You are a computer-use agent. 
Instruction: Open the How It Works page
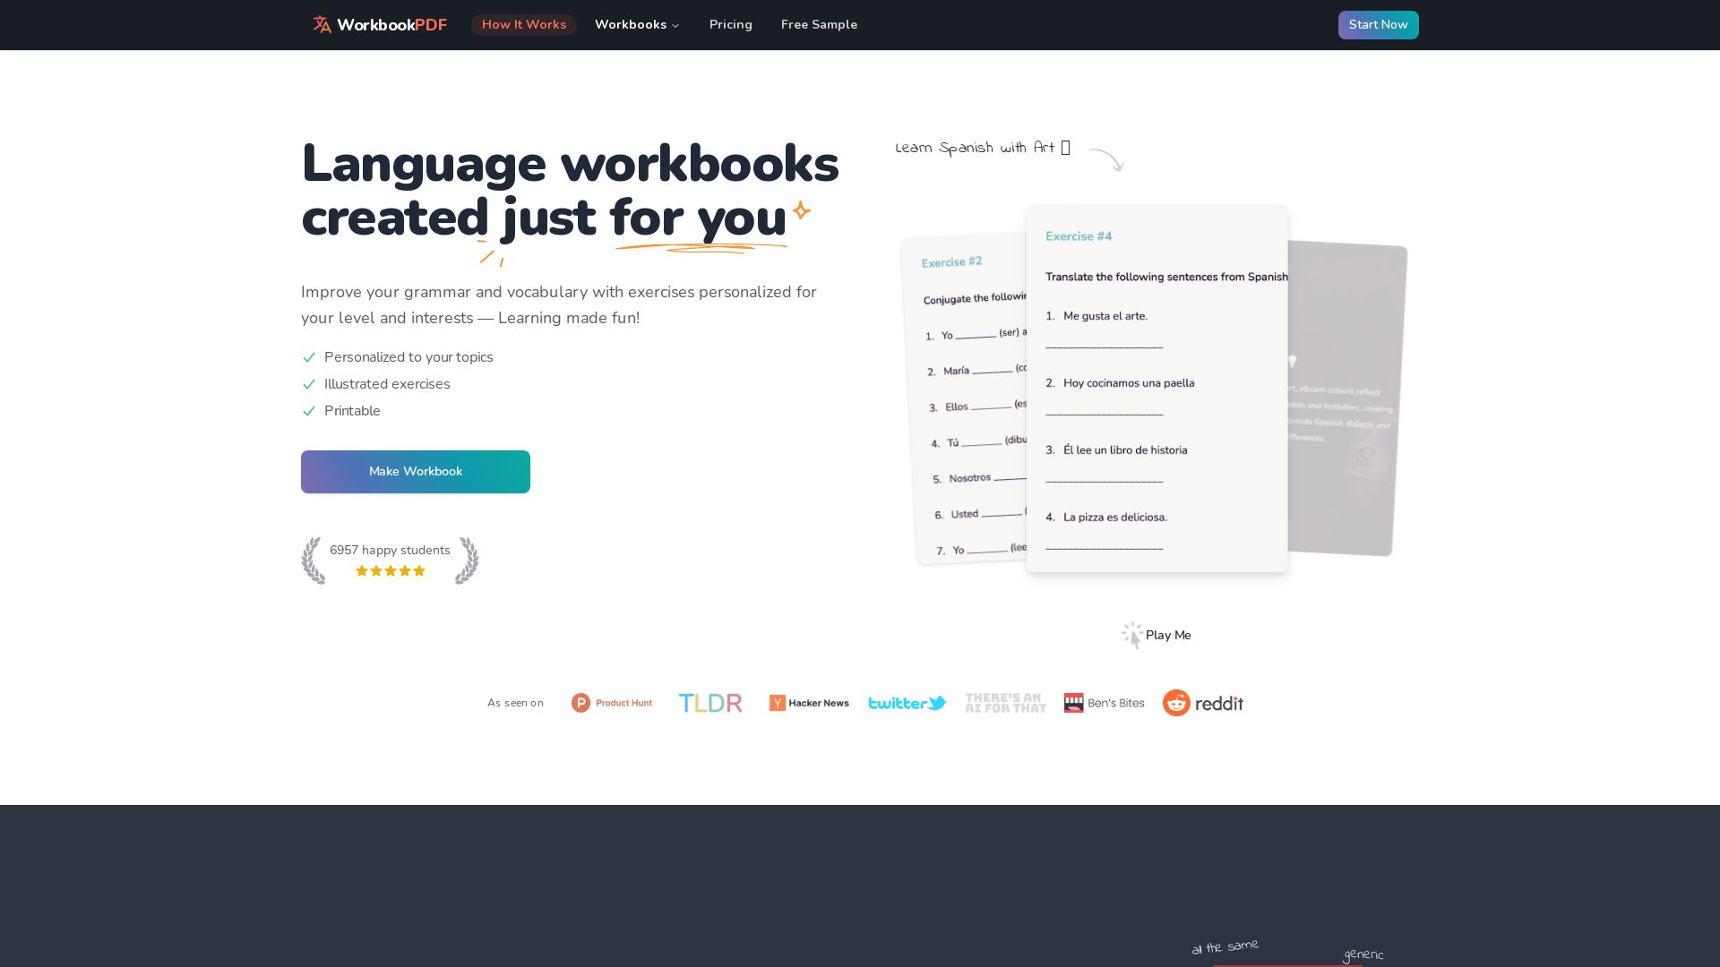pos(524,24)
